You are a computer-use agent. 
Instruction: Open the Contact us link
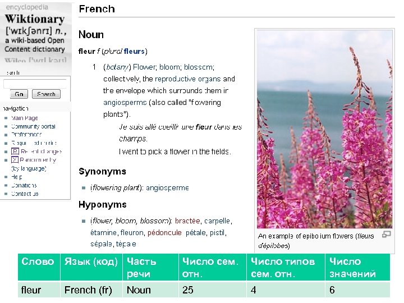pos(25,194)
